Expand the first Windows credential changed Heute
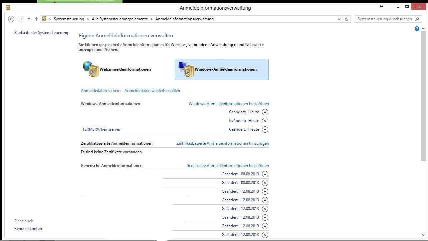This screenshot has width=428, height=241. (x=265, y=112)
